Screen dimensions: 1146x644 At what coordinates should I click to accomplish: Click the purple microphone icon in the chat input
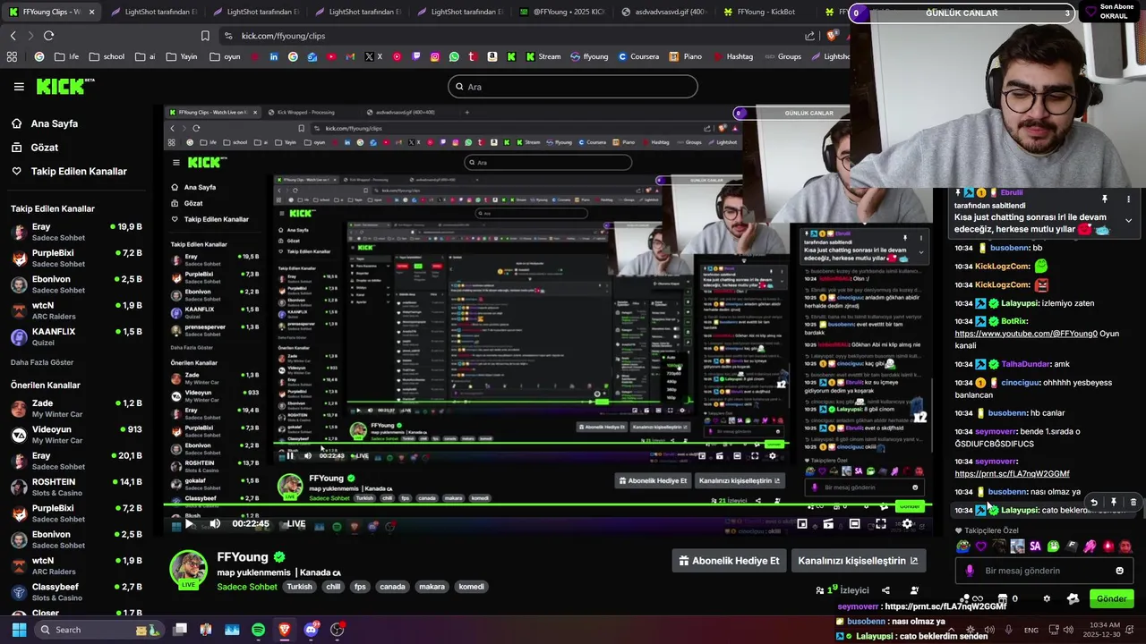tap(970, 571)
